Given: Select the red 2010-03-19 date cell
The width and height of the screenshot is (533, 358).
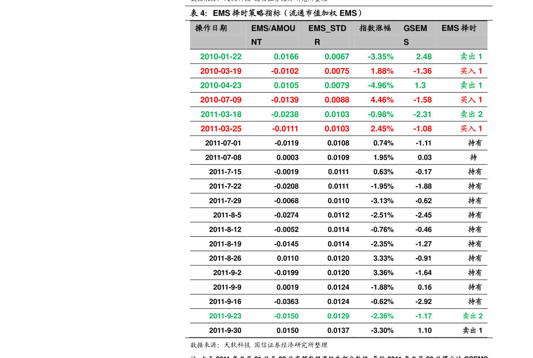Looking at the screenshot, I should point(221,71).
